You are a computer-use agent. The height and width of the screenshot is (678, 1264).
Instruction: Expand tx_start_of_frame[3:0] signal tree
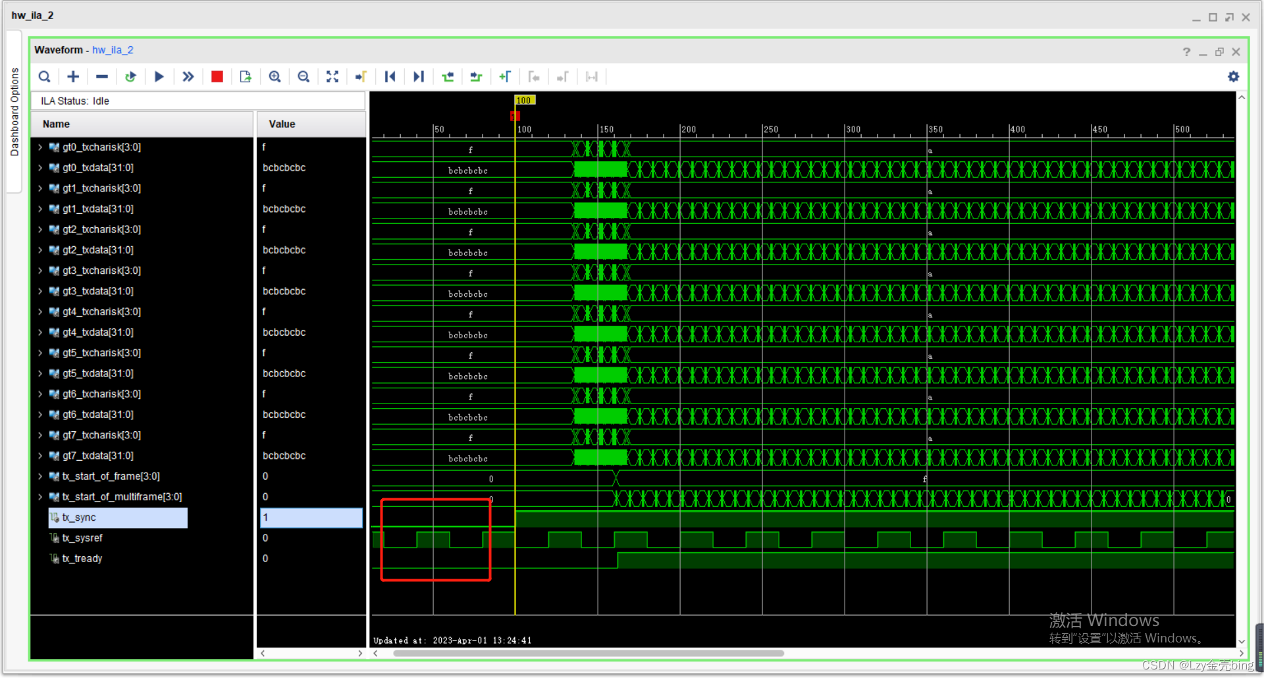click(x=39, y=476)
